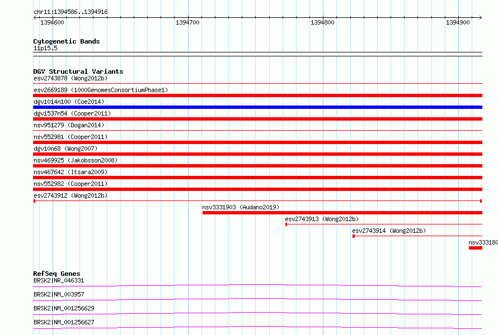Select transcript BRSK2|NR_046331
Viewport: 498px width, 335px height.
coord(59,280)
